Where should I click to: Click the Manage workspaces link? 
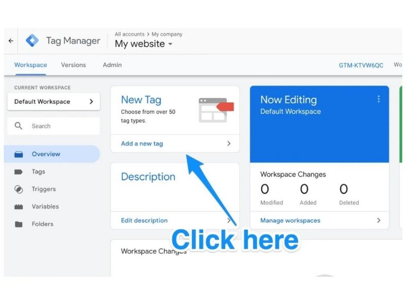click(x=290, y=221)
